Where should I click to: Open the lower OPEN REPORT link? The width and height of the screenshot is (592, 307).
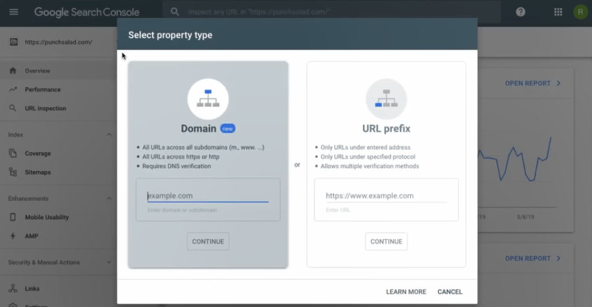[x=532, y=258]
